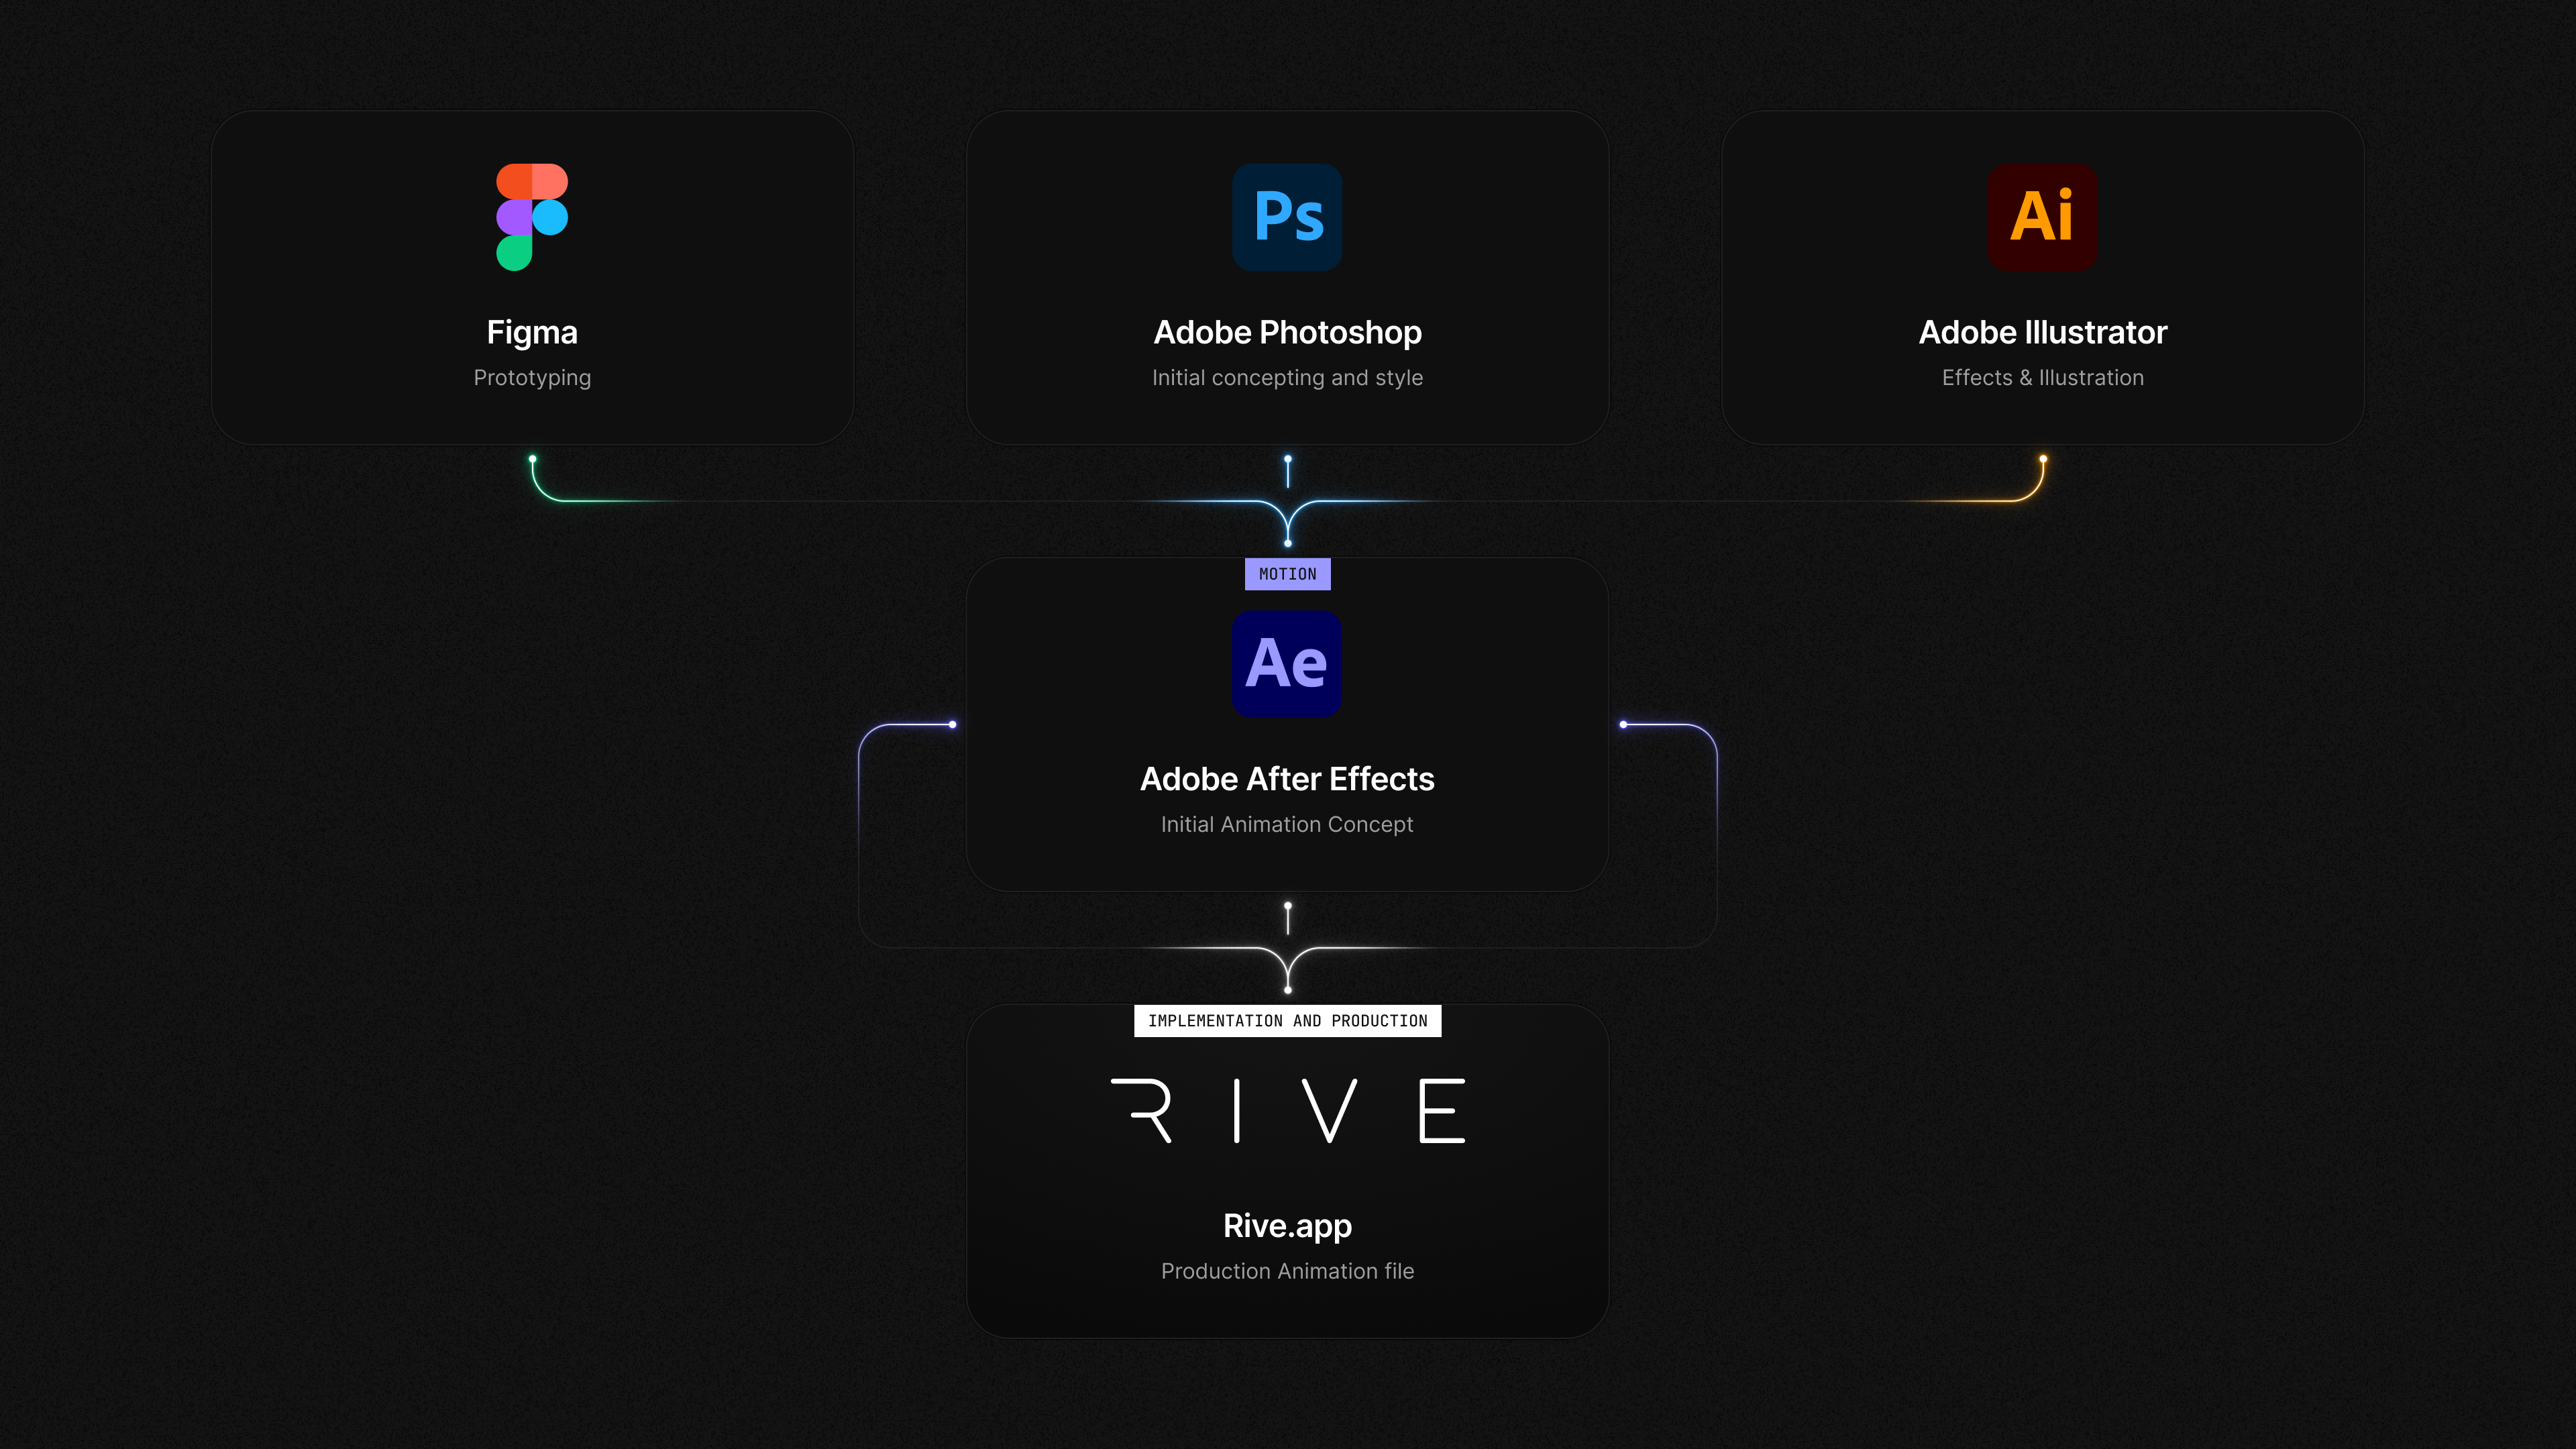
Task: Select the IMPLEMENTATION AND PRODUCTION tag
Action: 1288,1021
